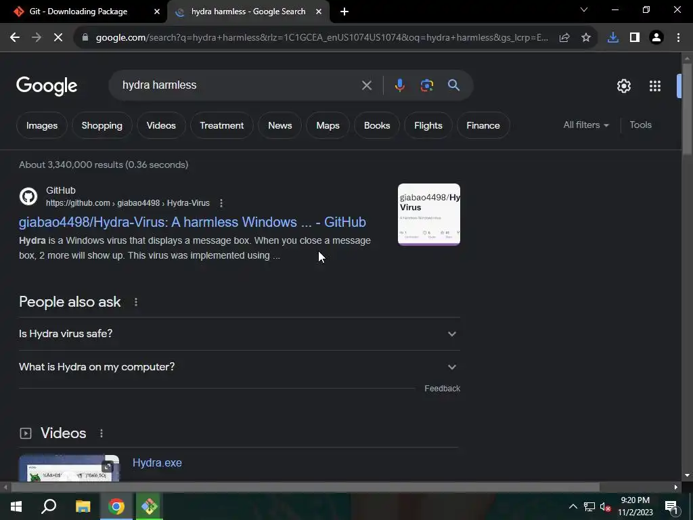Open Windows Start menu
This screenshot has width=693, height=520.
[x=16, y=506]
